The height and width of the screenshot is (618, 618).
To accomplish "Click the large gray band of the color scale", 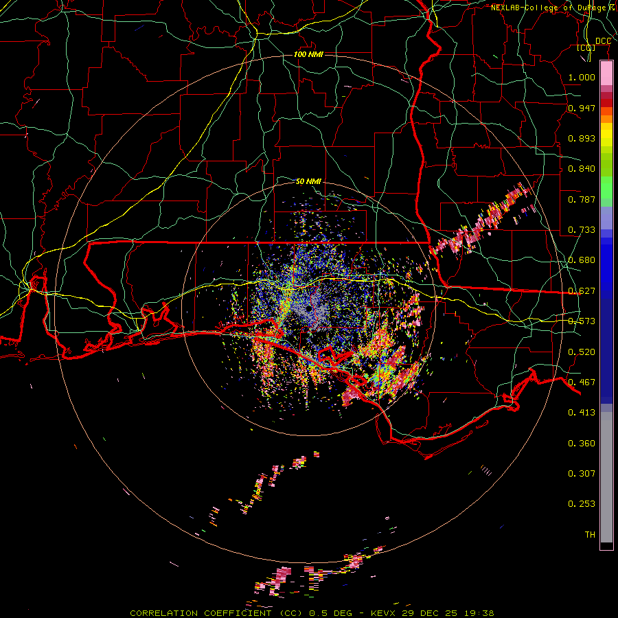I will pos(606,477).
